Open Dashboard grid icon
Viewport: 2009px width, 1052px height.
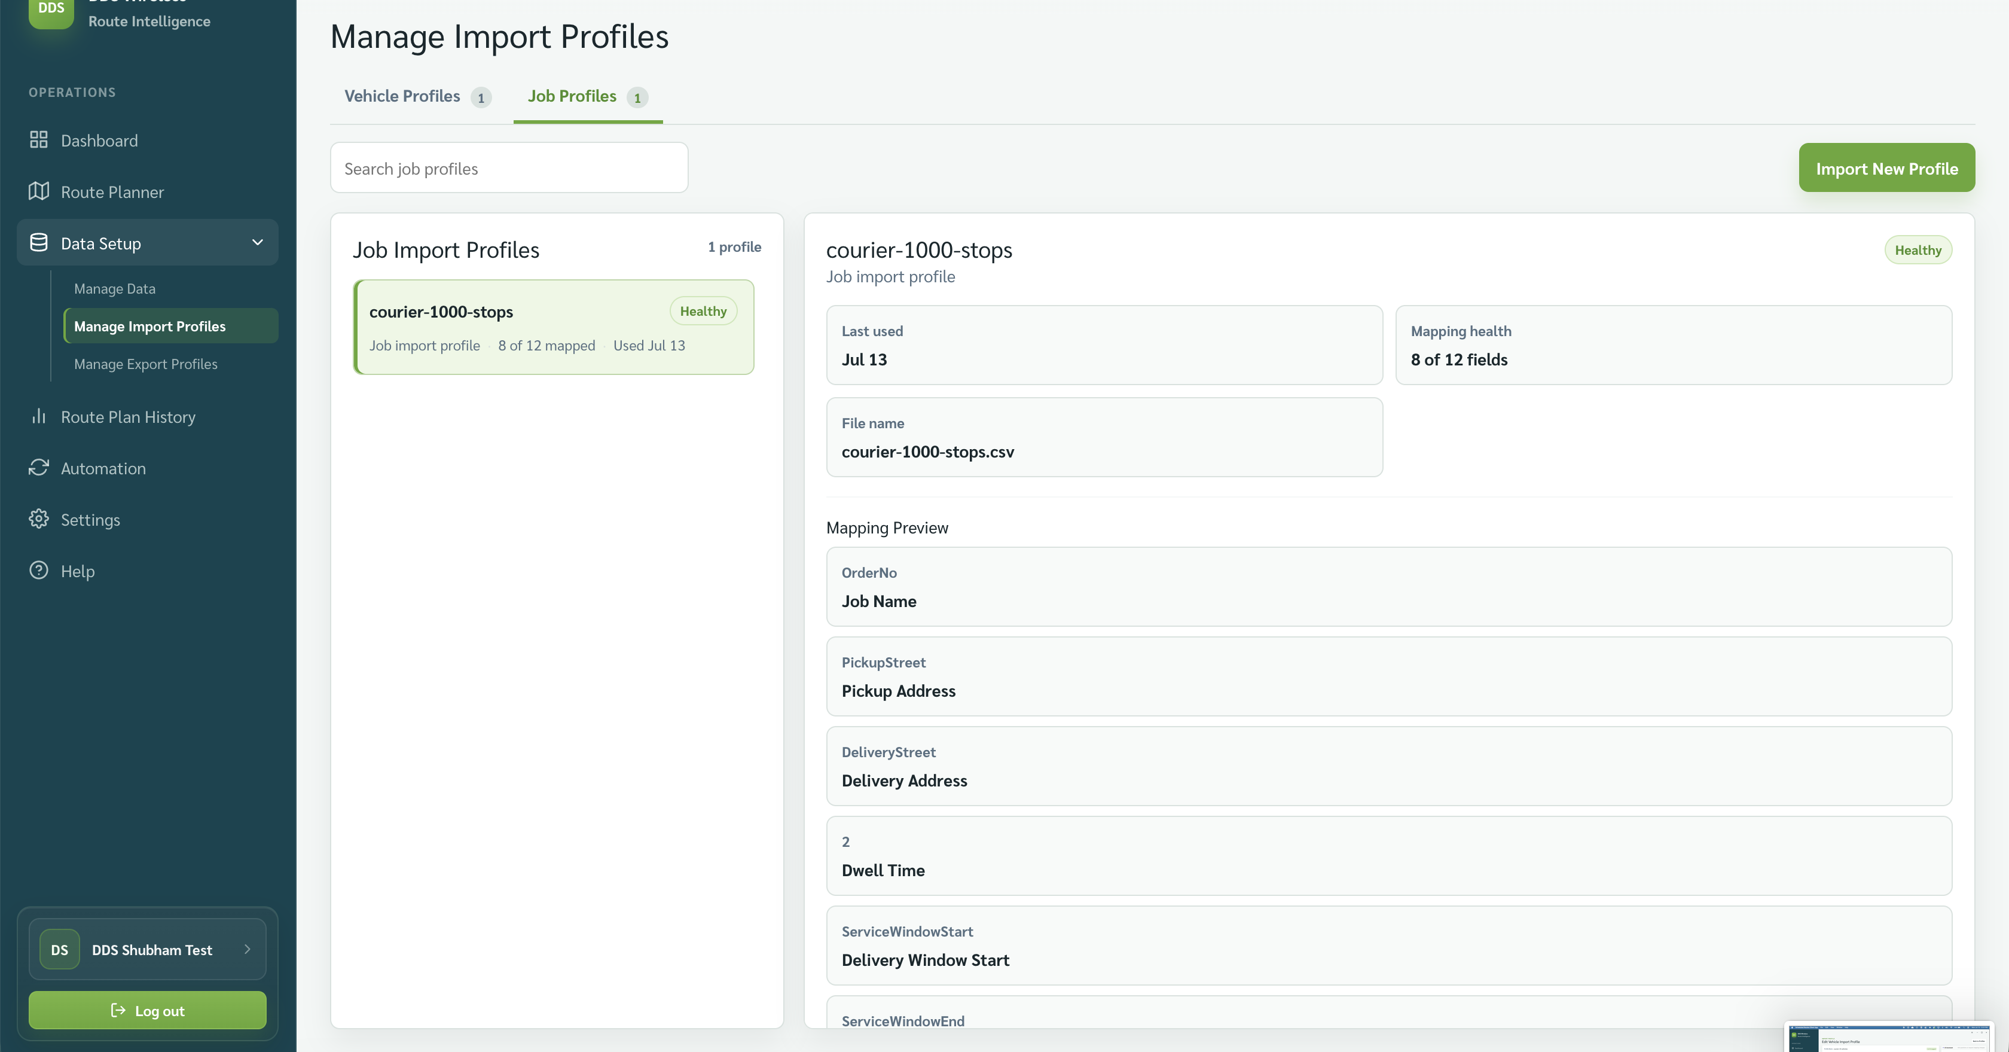38,139
